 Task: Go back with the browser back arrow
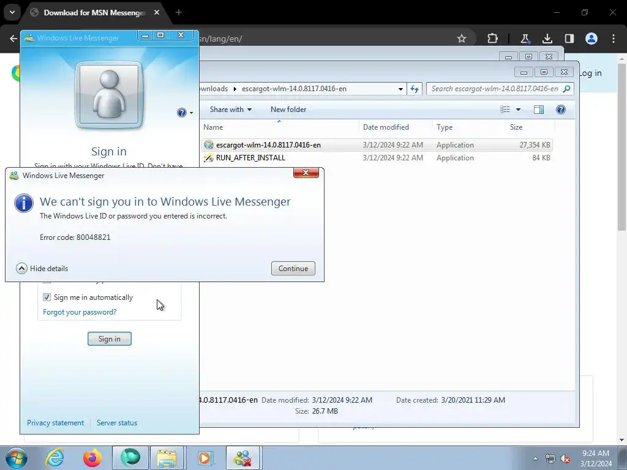point(13,39)
